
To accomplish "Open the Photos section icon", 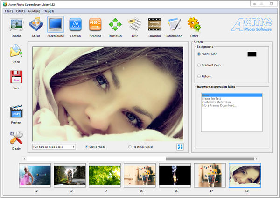I will tap(16, 25).
